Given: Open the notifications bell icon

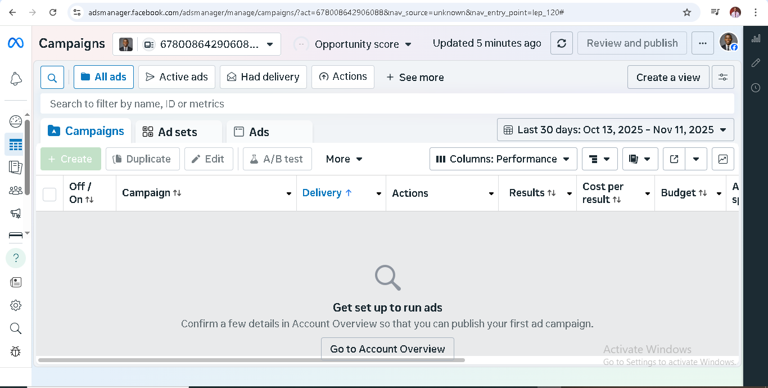Looking at the screenshot, I should 16,79.
